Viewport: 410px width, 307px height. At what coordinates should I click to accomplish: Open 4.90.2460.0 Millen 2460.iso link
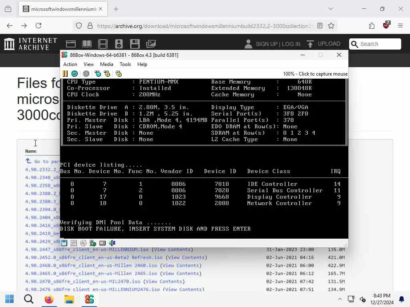tap(91, 265)
